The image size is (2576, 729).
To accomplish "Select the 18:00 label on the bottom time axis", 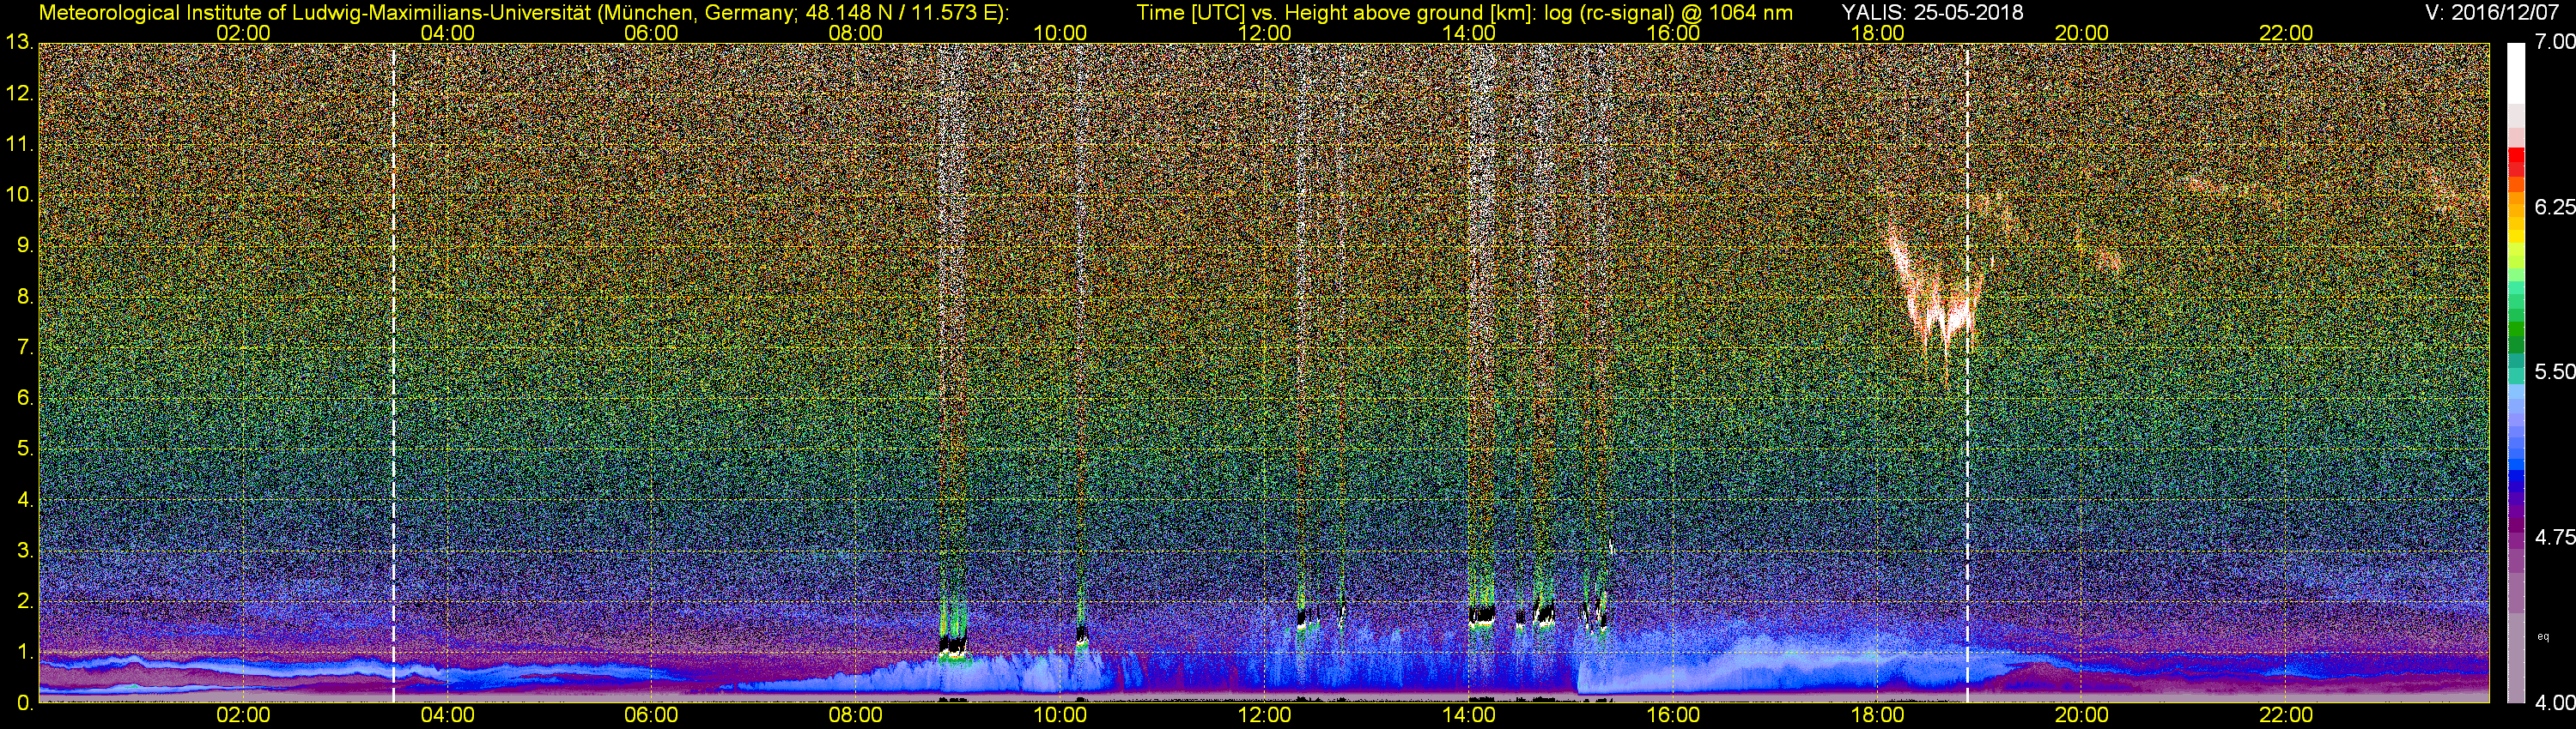I will click(x=1877, y=716).
